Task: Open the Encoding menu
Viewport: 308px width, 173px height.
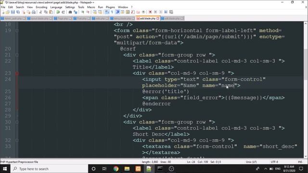Action: tap(41, 7)
